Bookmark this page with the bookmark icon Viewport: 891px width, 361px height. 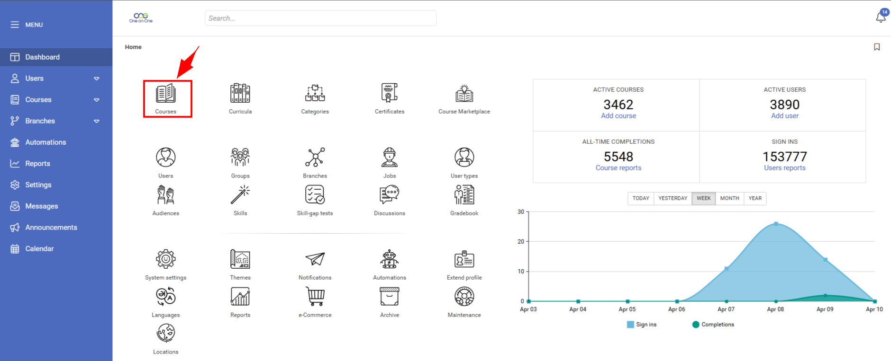(877, 47)
